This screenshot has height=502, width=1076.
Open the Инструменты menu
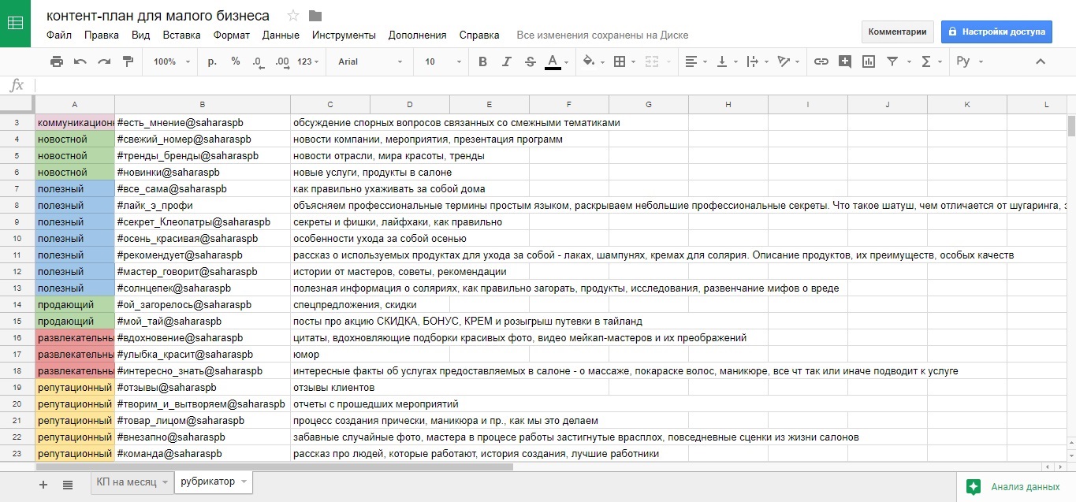[x=344, y=35]
